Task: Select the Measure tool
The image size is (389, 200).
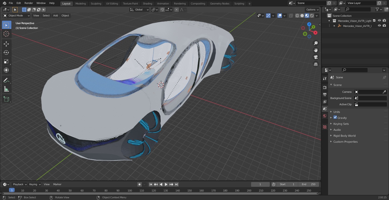Action: click(6, 89)
